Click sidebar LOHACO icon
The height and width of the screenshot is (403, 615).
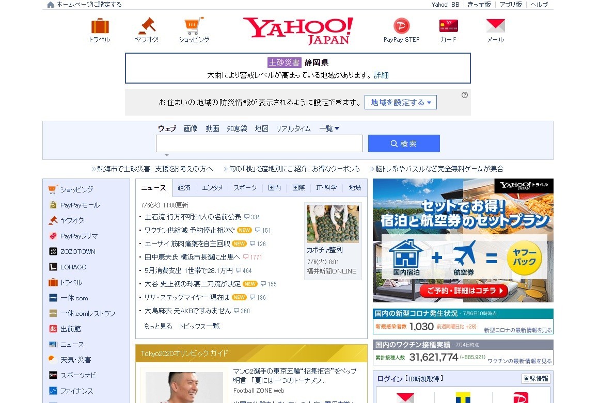point(53,267)
